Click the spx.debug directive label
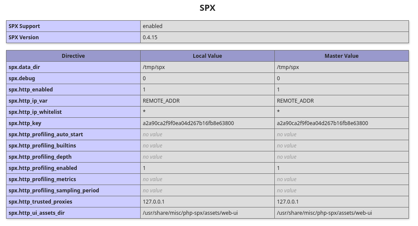 [22, 78]
